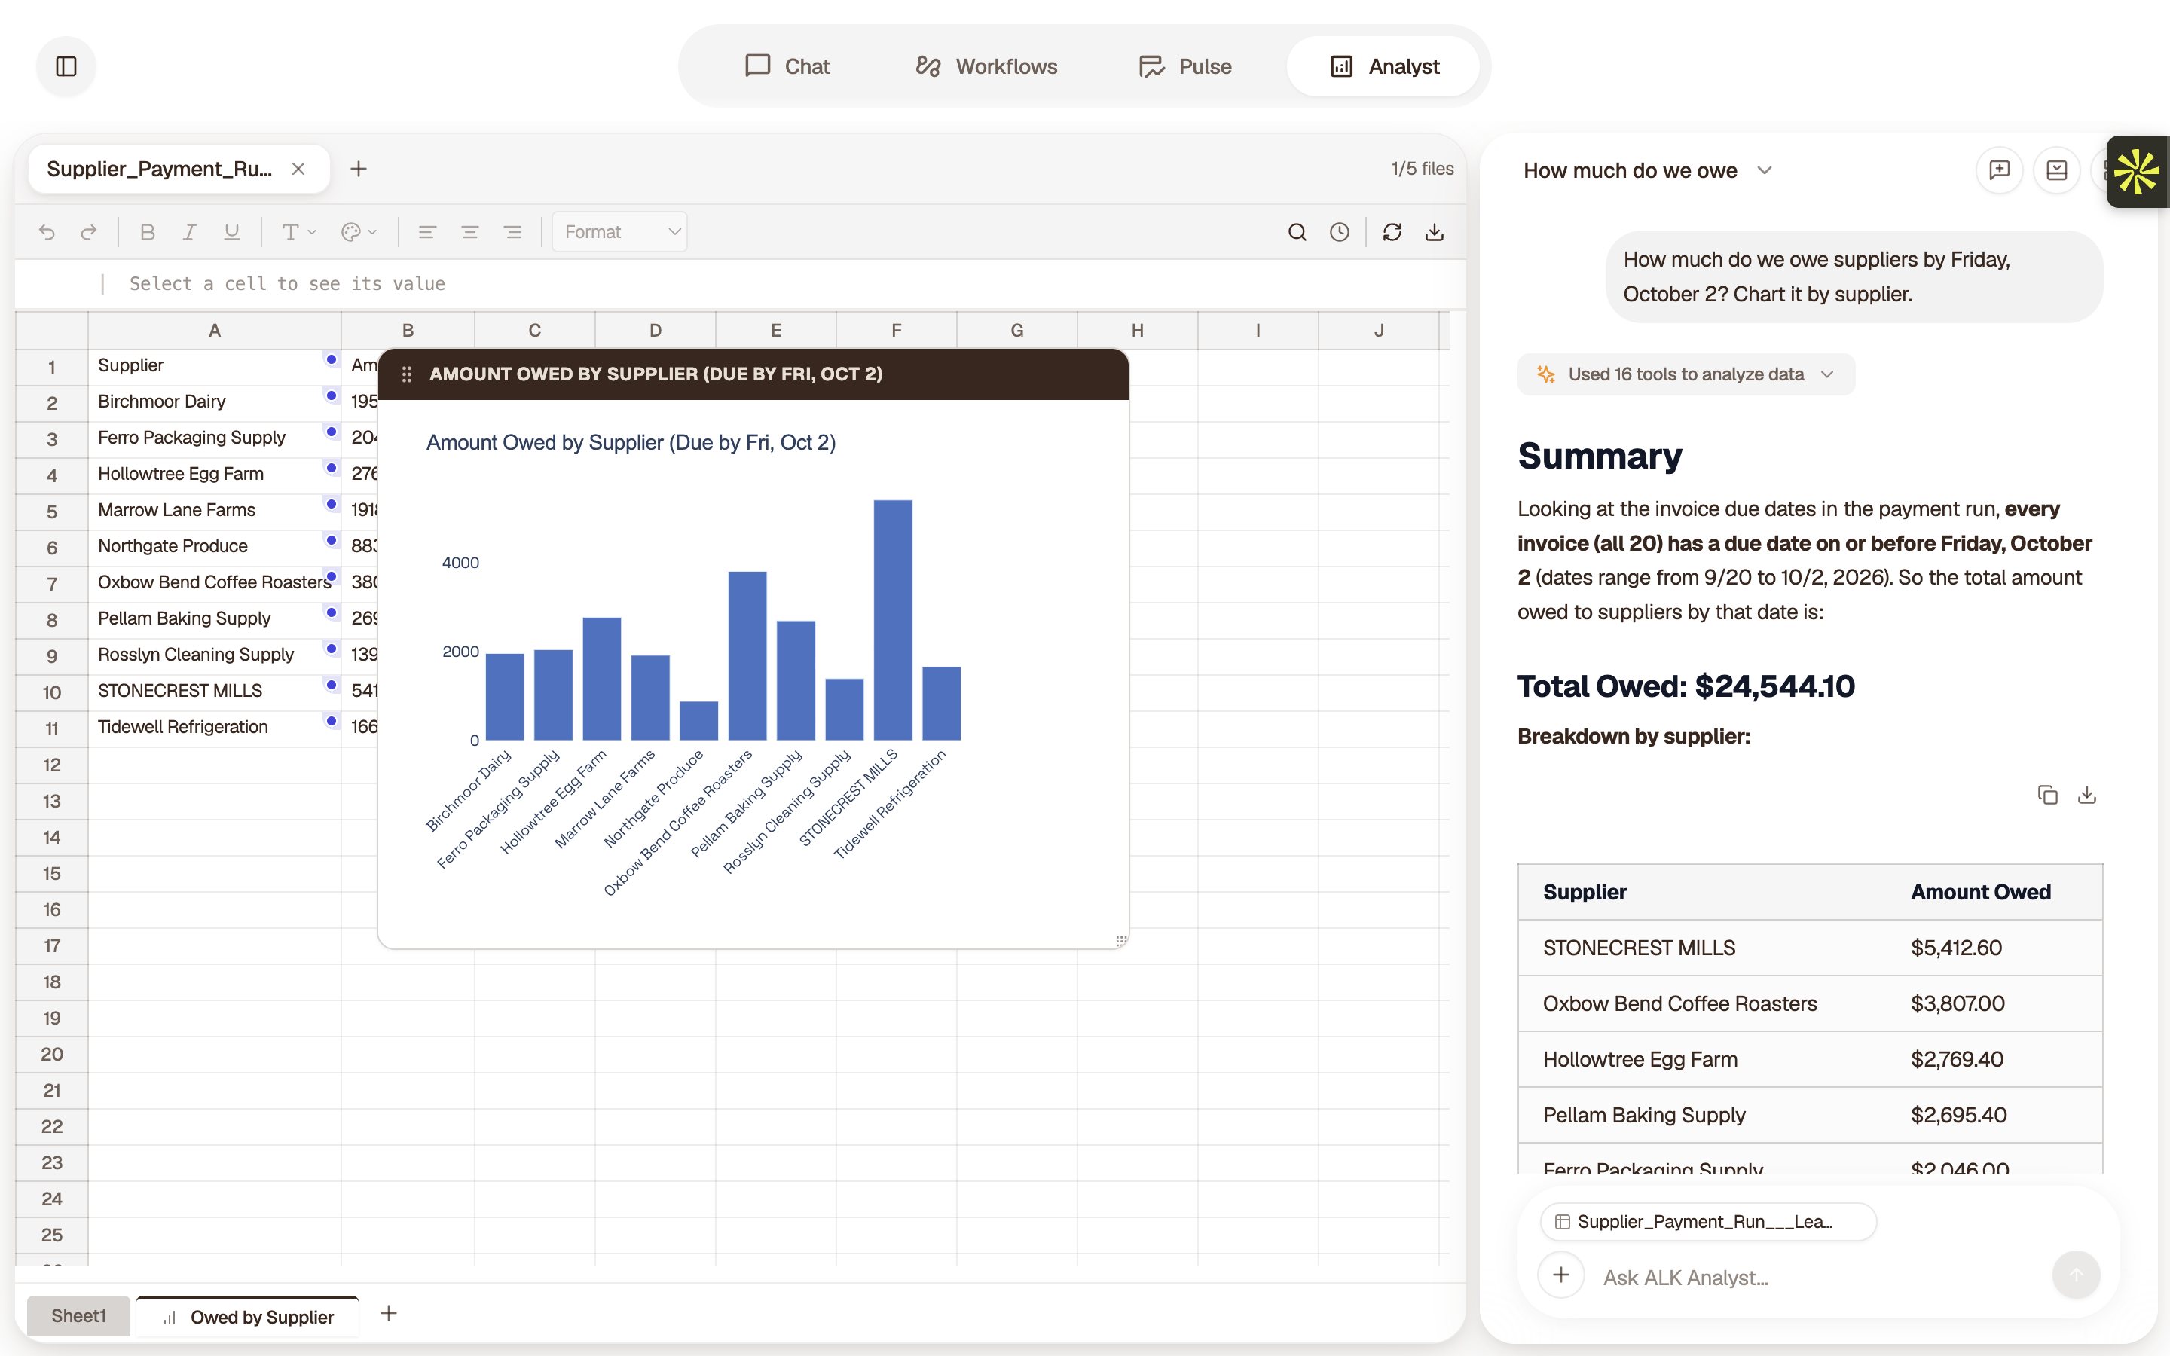The width and height of the screenshot is (2170, 1356).
Task: Open the color palette dropdown
Action: tap(359, 232)
